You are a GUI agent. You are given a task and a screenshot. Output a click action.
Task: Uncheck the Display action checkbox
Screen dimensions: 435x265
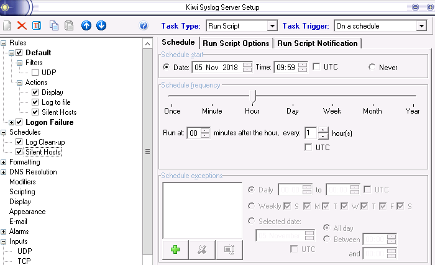[35, 92]
